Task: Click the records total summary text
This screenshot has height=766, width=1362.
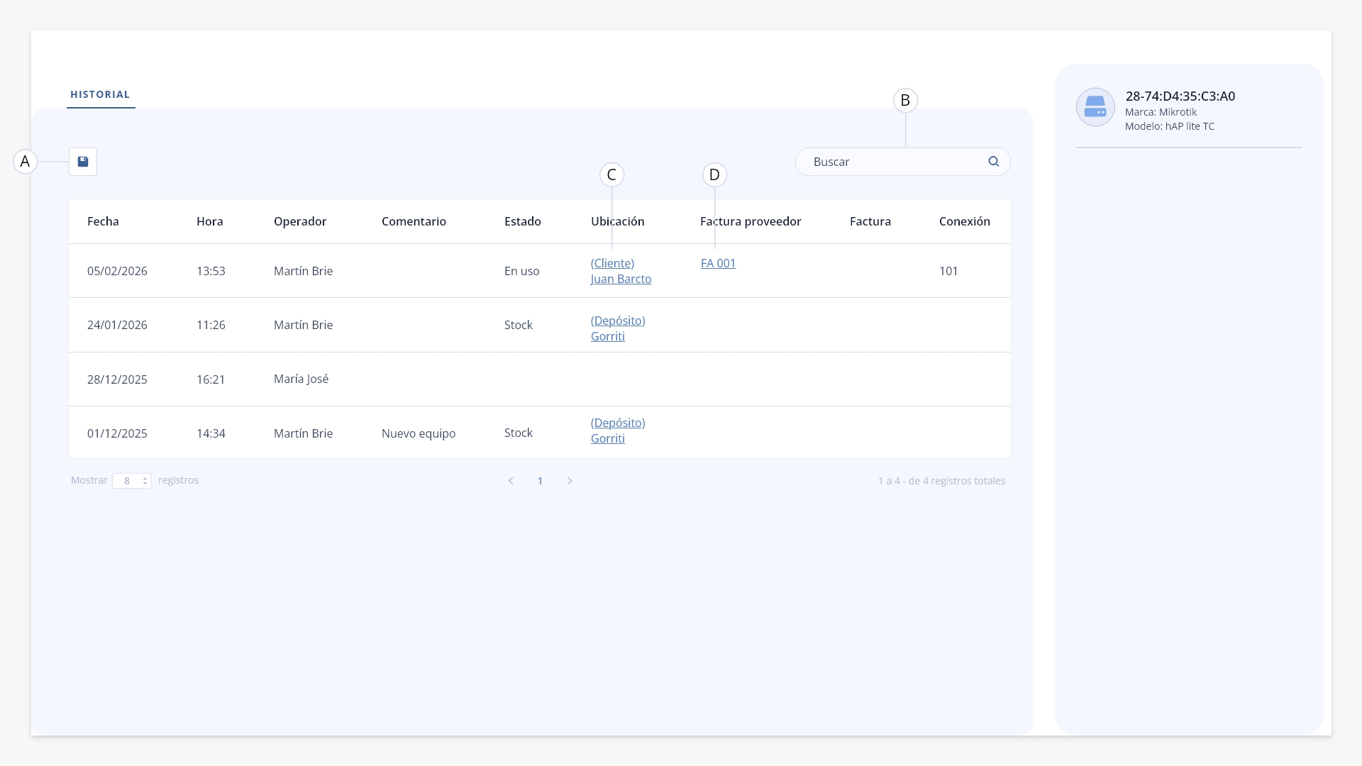Action: coord(941,481)
